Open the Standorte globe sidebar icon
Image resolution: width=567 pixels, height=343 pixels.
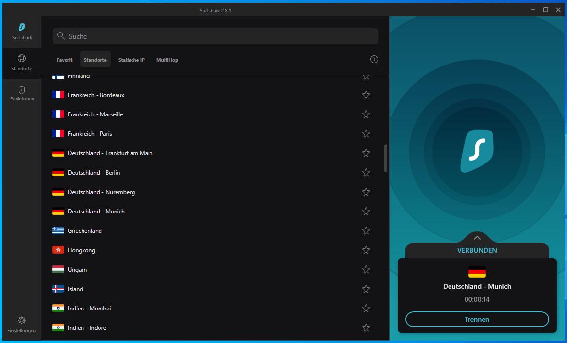(x=22, y=58)
